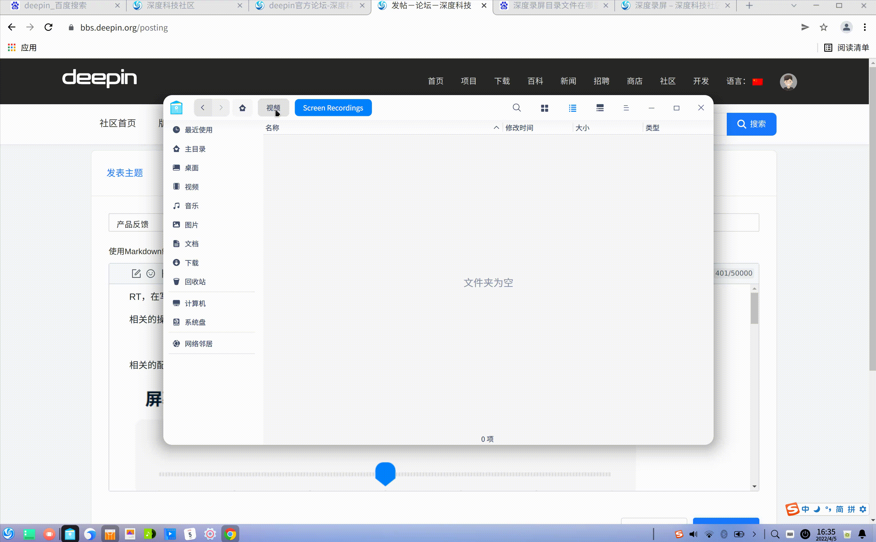
Task: Switch file manager to icon view
Action: point(544,108)
